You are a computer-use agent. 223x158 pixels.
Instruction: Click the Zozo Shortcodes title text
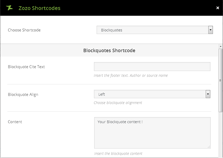[40, 8]
